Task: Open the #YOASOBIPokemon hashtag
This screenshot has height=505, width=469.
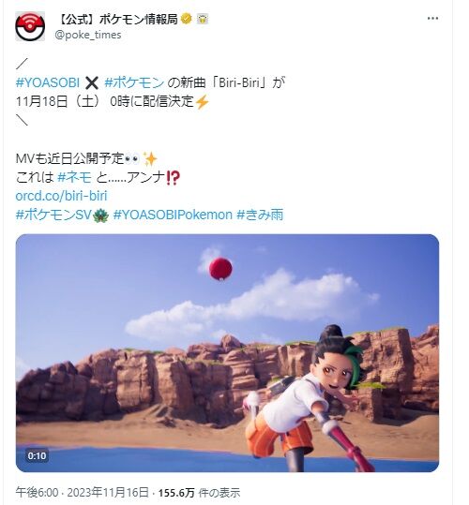Action: [173, 215]
